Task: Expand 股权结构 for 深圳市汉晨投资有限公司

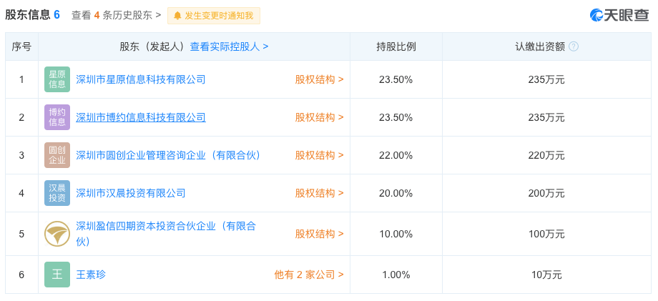Action: [320, 193]
